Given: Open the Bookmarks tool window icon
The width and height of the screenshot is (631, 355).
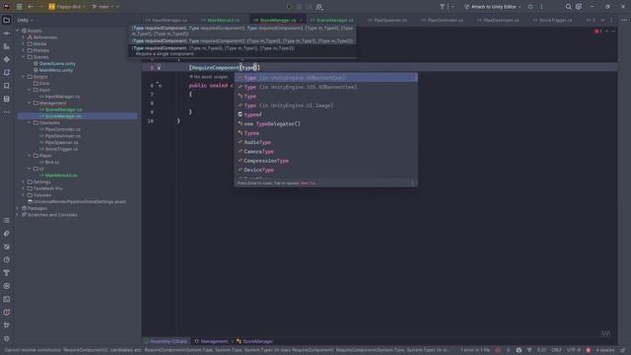Looking at the screenshot, I should click(7, 86).
